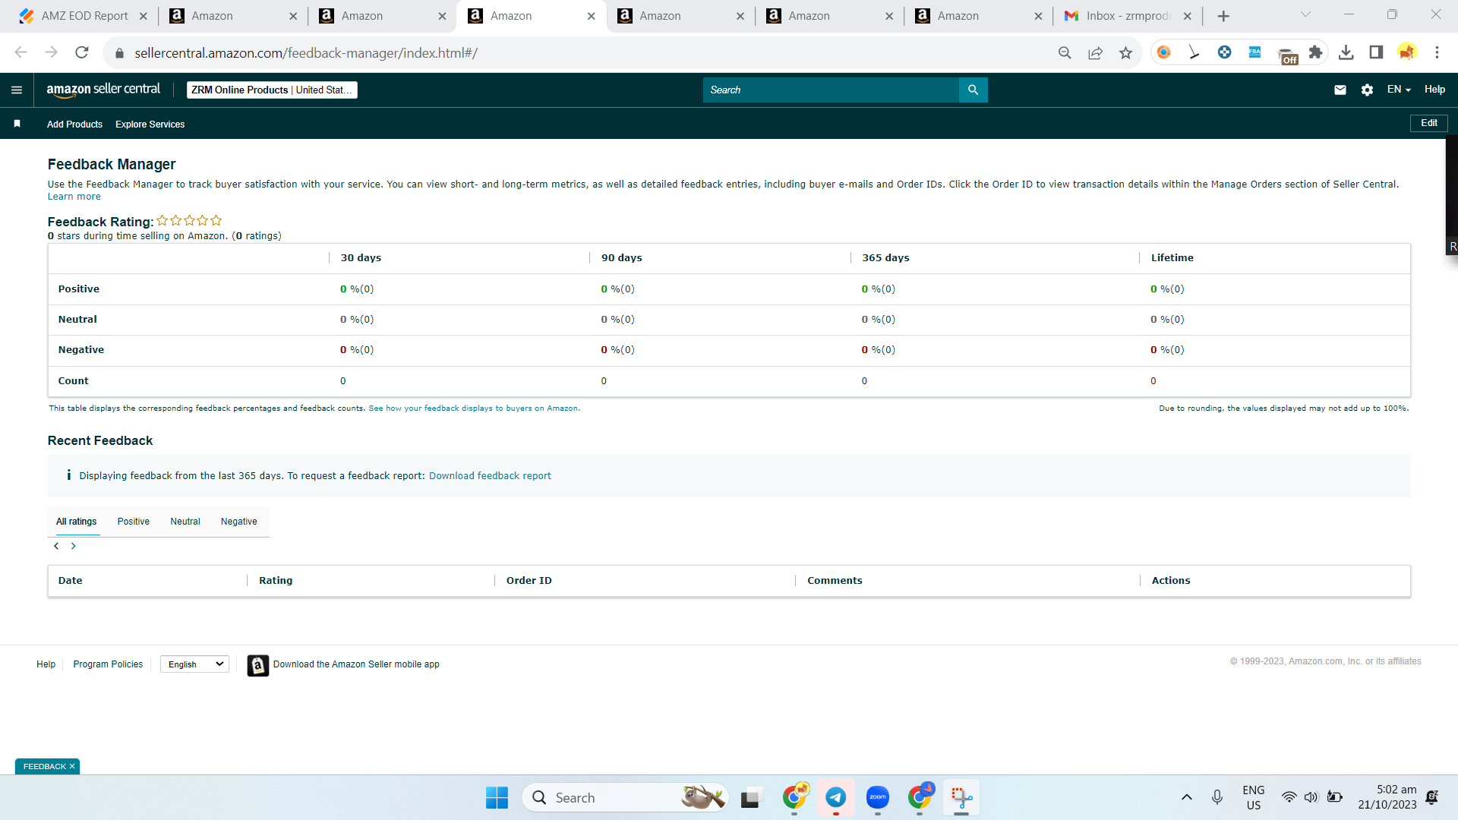This screenshot has height=820, width=1458.
Task: Select the All ratings tab
Action: click(x=77, y=522)
